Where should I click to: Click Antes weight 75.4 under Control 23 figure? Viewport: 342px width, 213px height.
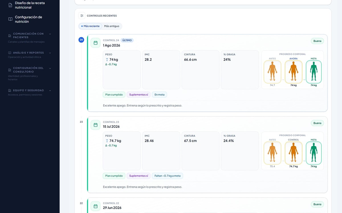[272, 166]
